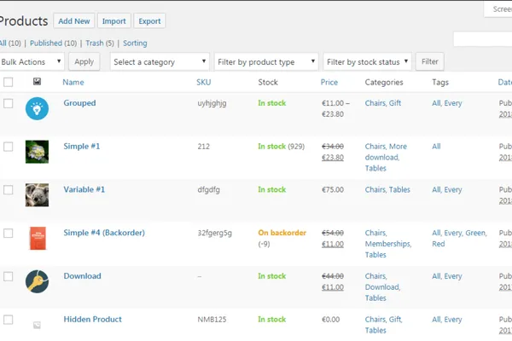Viewport: 512px width, 341px height.
Task: Open the Simple #1 flower thumbnail
Action: 37,152
